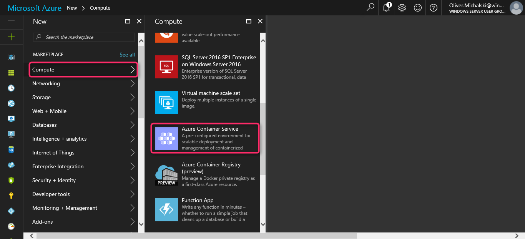This screenshot has width=525, height=239.
Task: Click the New blade scroll down arrow
Action: [x=141, y=224]
